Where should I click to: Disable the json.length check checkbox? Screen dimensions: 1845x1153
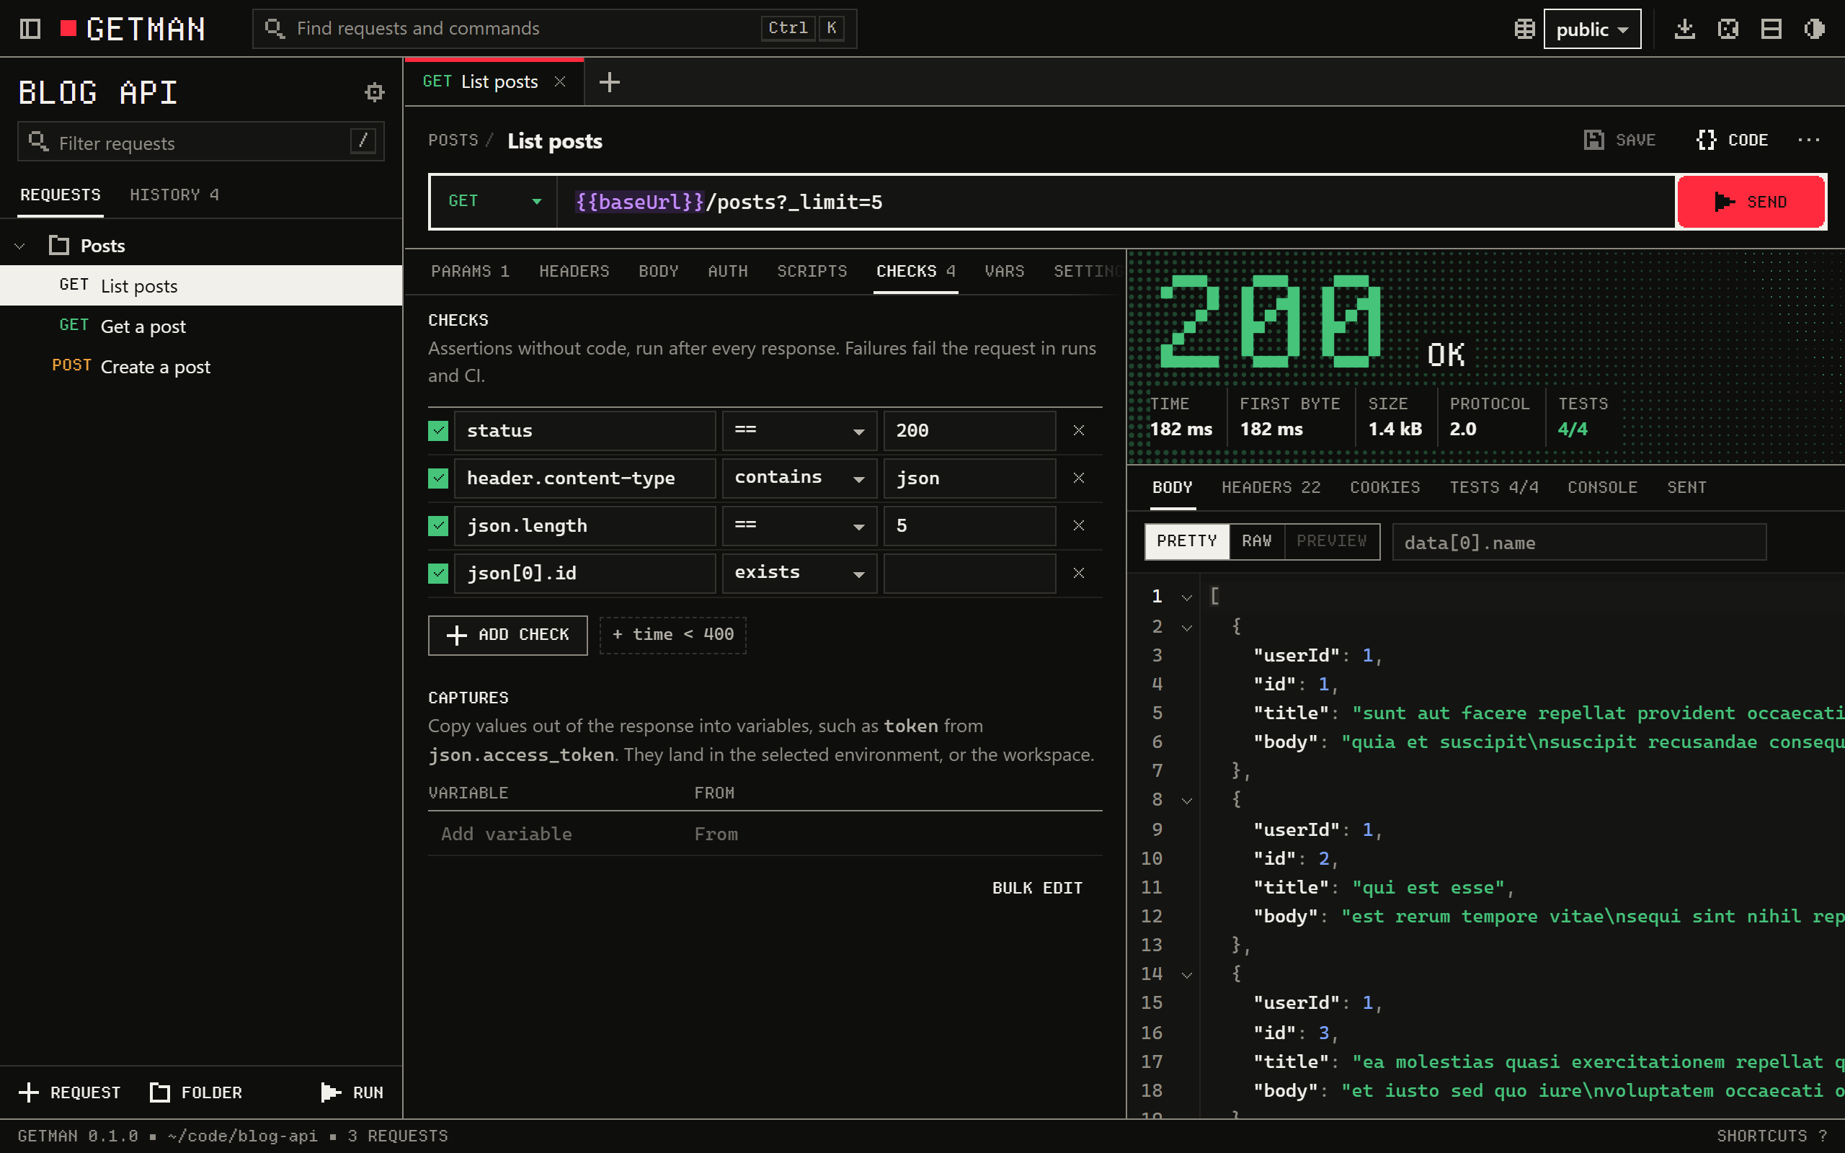437,525
